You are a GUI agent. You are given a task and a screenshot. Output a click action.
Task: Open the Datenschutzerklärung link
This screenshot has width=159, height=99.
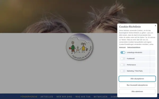coord(134,47)
